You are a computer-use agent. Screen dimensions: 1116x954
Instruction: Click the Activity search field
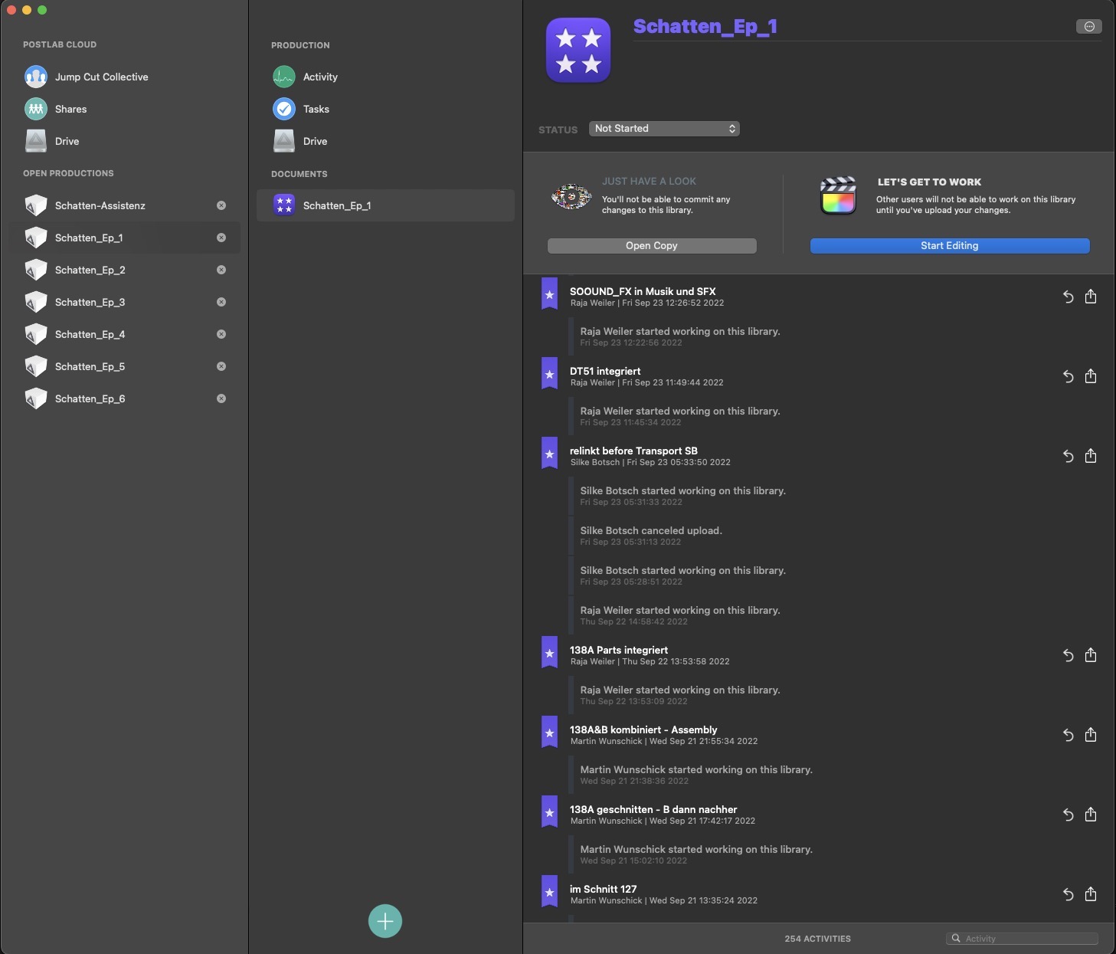1026,939
